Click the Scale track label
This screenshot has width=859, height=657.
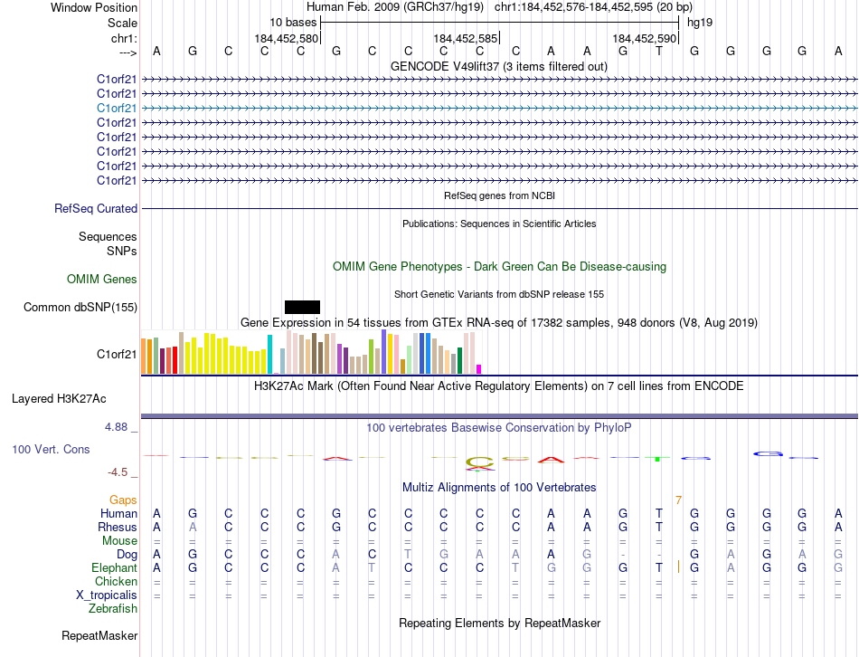(122, 23)
